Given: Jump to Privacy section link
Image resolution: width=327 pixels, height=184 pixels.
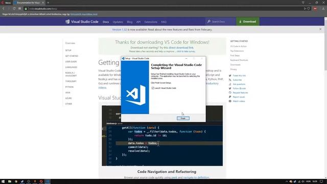Looking at the screenshot, I should [233, 70].
